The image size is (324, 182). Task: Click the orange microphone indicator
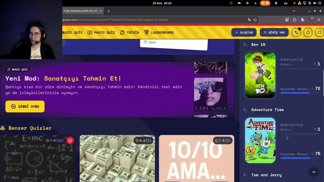[x=294, y=3]
